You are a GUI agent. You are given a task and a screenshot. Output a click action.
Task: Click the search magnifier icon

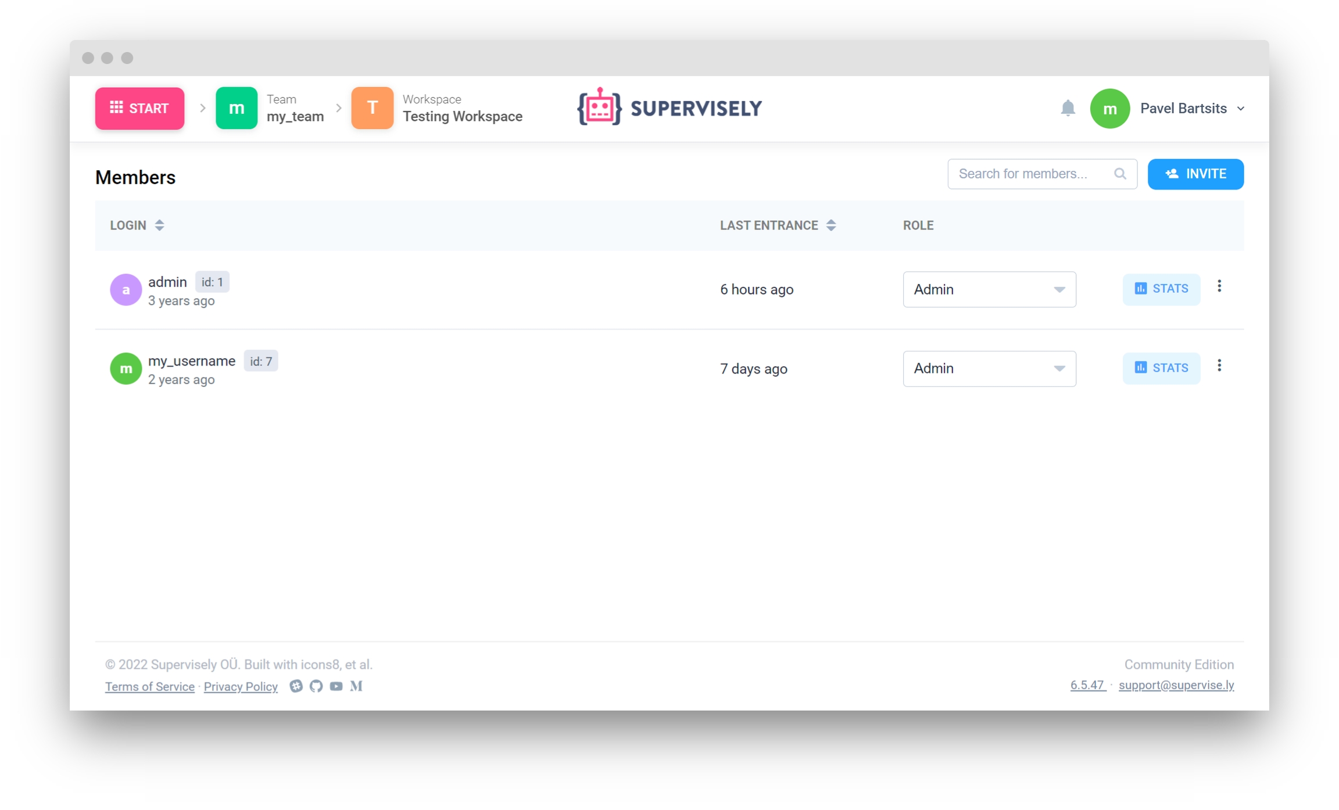click(1120, 174)
